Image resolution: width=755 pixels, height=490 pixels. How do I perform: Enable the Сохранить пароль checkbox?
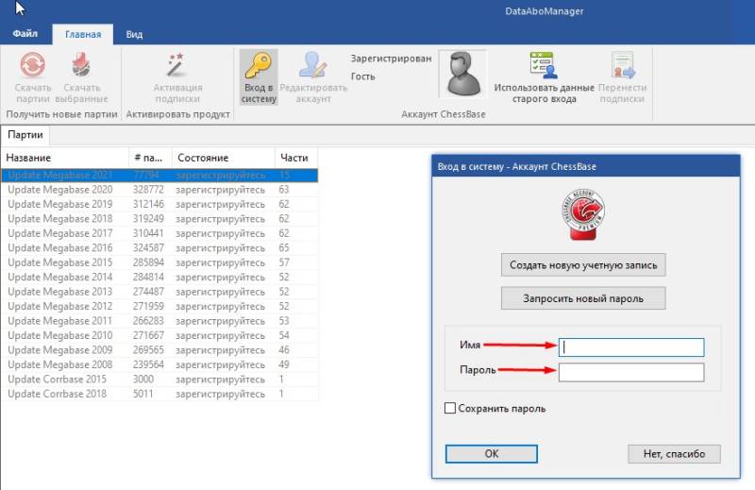tap(450, 409)
